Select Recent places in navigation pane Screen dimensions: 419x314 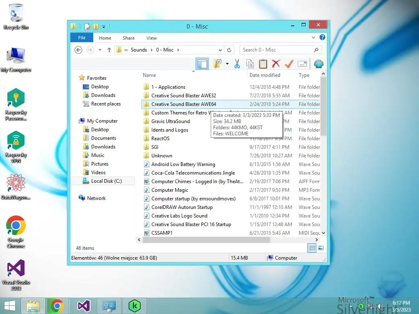coord(106,104)
